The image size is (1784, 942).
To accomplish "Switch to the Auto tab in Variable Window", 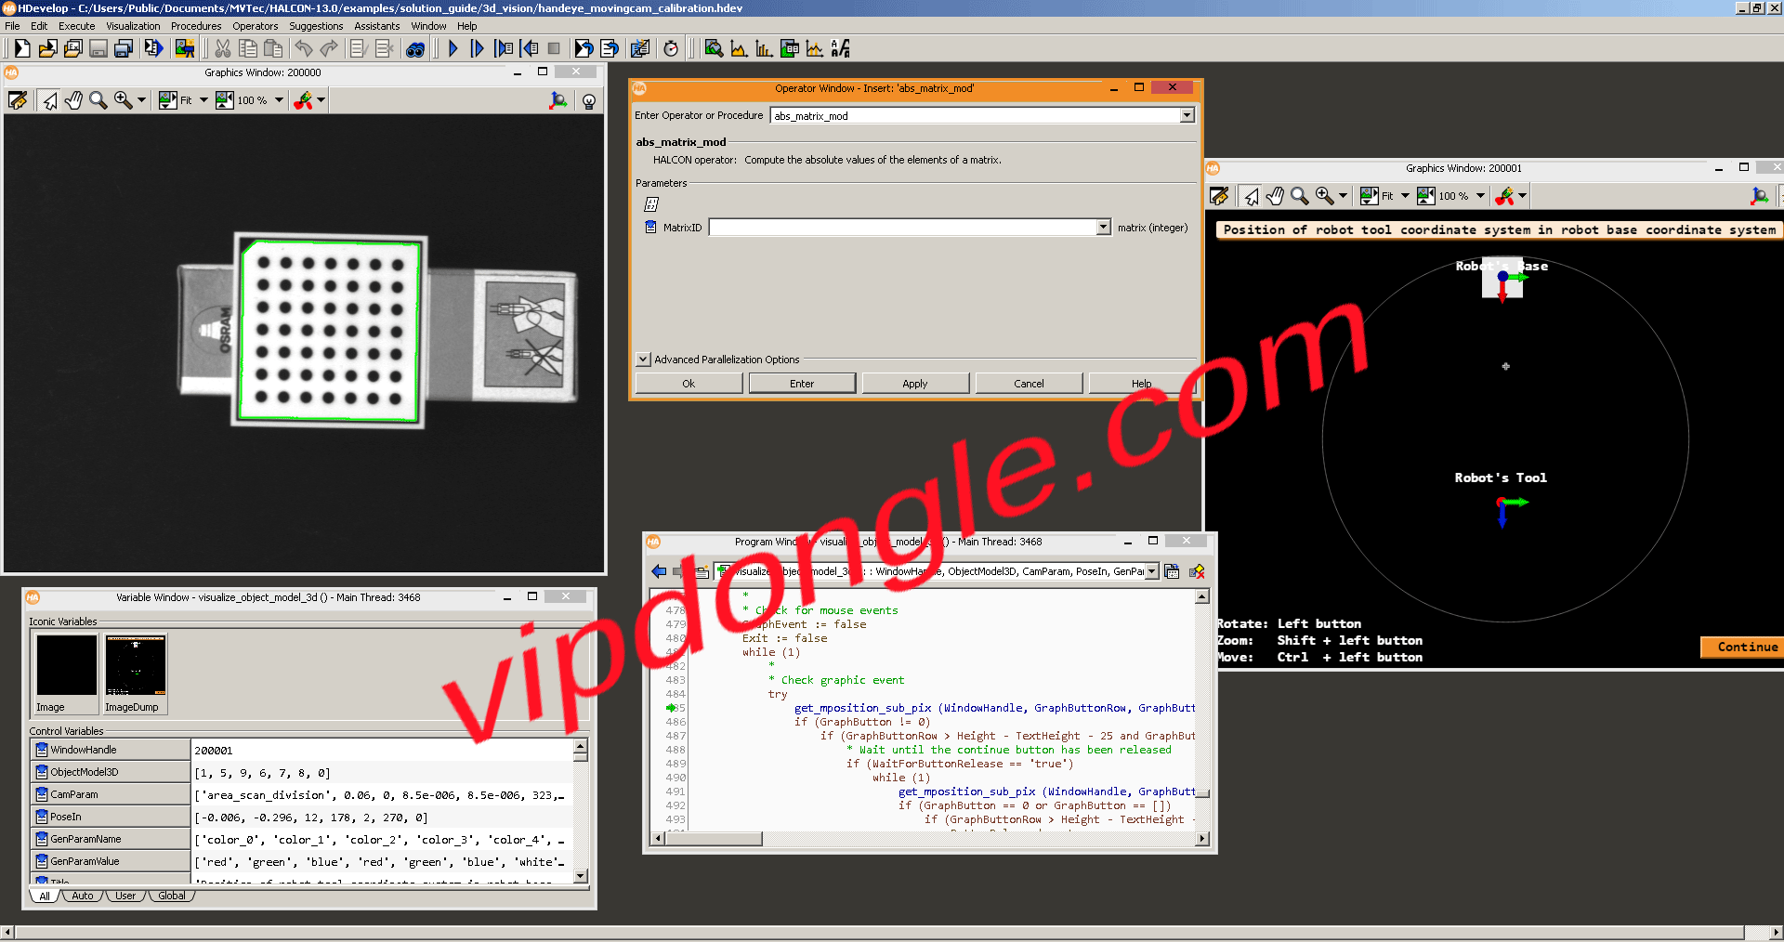I will point(82,896).
